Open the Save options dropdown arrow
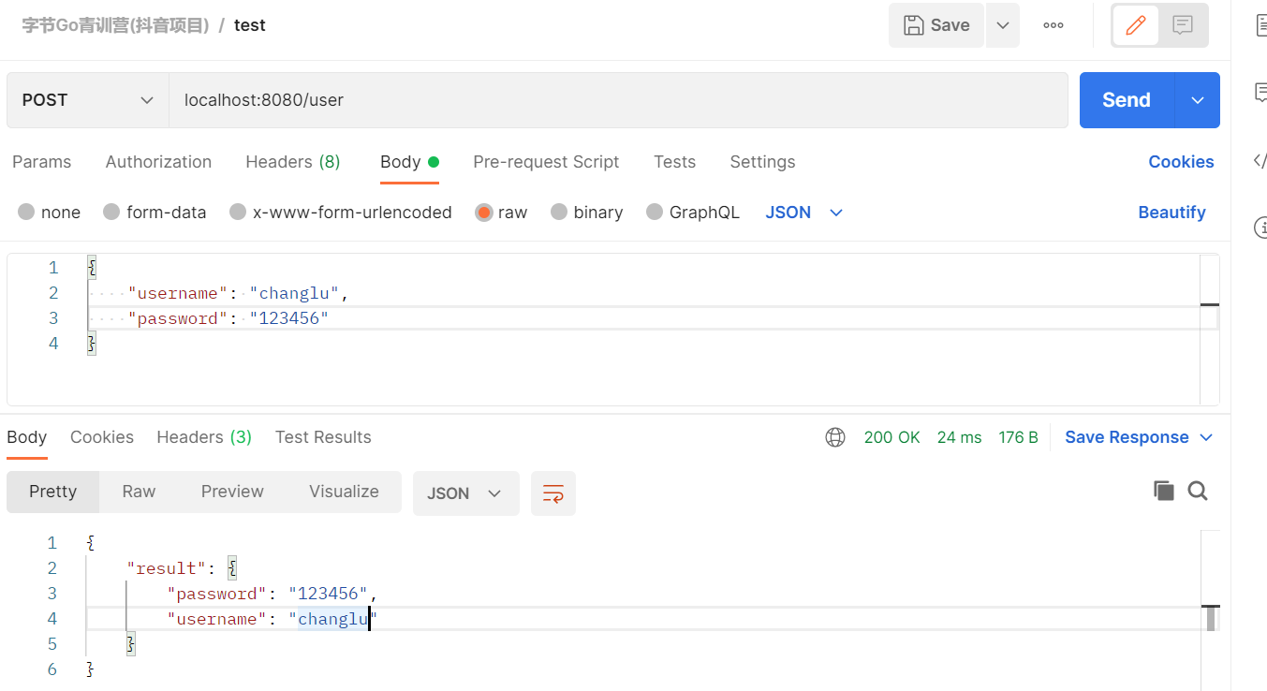1267x691 pixels. [x=1003, y=25]
